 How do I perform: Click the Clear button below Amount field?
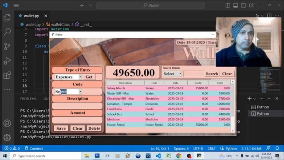(x=78, y=128)
